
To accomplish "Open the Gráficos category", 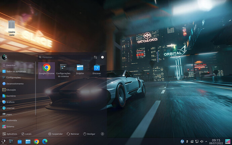I will tap(18, 102).
